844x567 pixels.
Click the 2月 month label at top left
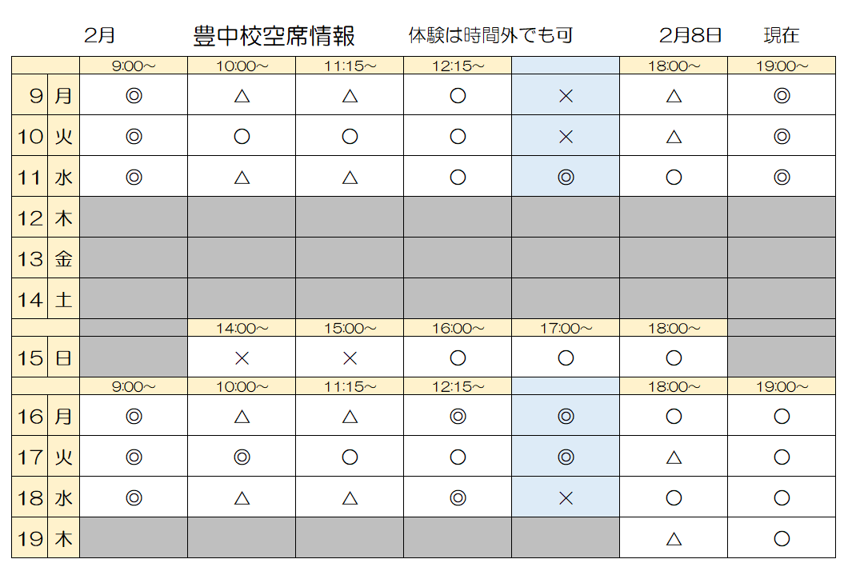100,36
